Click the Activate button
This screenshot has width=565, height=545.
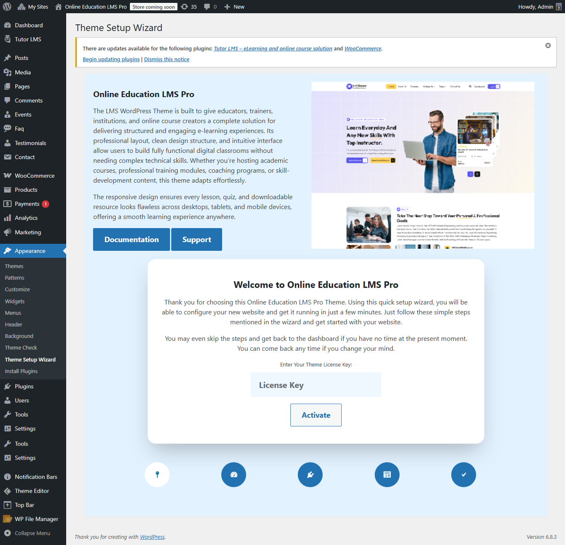(316, 415)
